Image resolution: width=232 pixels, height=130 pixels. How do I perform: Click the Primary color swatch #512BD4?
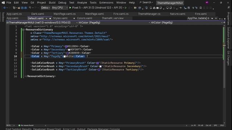(66, 47)
